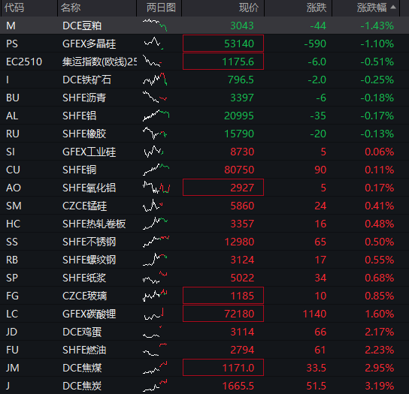
Task: Select the SHFE不锈钢 name
Action: click(x=89, y=242)
